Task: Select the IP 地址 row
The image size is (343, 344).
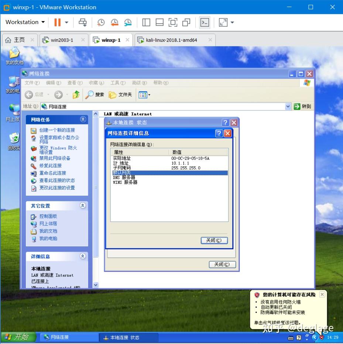Action: pyautogui.click(x=170, y=163)
